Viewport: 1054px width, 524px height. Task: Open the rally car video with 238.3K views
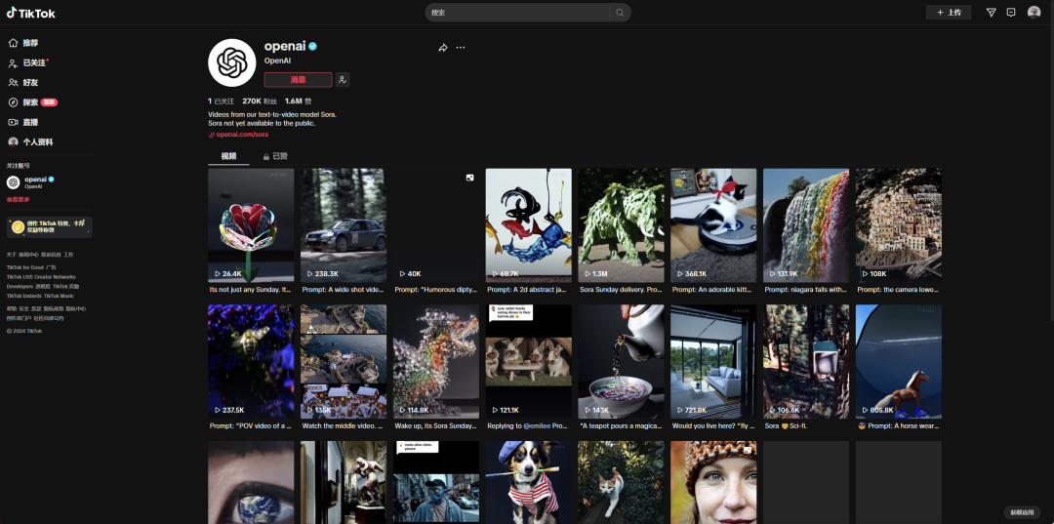[x=344, y=225]
